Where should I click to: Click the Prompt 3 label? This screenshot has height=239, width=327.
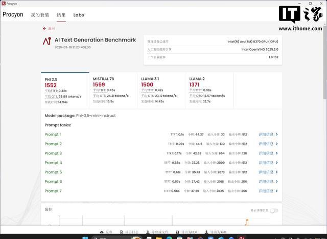[53, 153]
